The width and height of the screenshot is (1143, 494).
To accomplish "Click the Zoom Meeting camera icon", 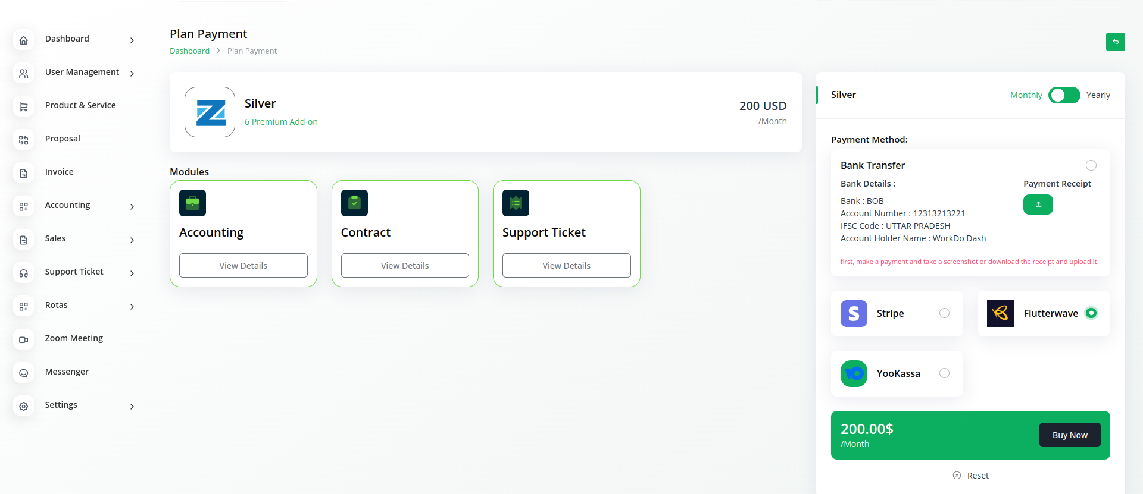I will [x=24, y=340].
